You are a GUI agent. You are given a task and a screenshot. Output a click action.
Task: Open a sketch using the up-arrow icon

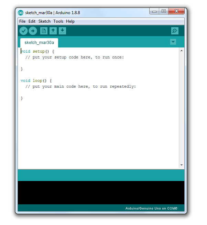pyautogui.click(x=53, y=31)
